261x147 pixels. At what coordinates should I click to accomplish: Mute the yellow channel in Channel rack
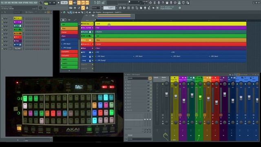pos(2,18)
